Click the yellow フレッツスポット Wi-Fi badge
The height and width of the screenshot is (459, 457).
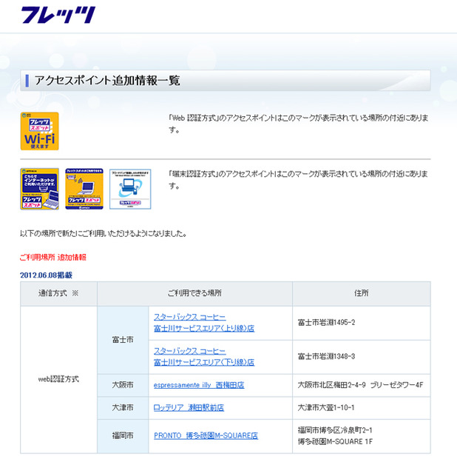click(39, 131)
